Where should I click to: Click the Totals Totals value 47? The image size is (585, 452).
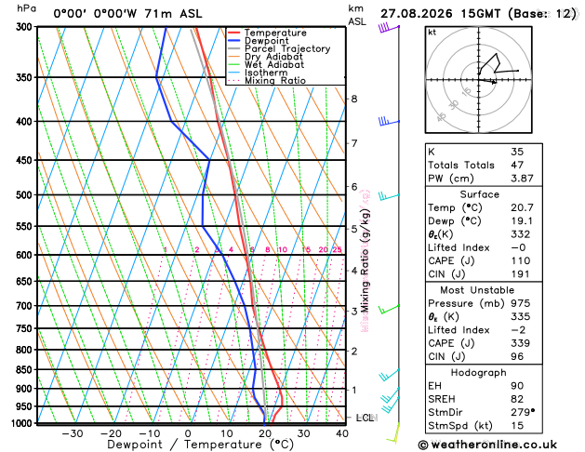pyautogui.click(x=517, y=165)
